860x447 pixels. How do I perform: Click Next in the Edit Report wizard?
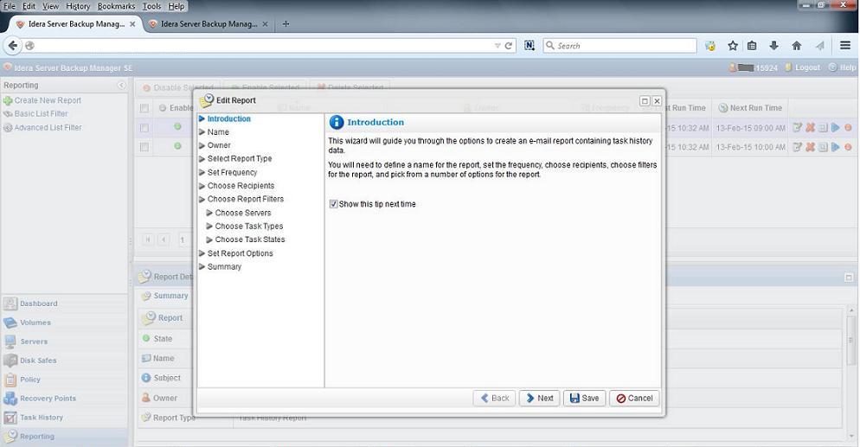click(540, 399)
